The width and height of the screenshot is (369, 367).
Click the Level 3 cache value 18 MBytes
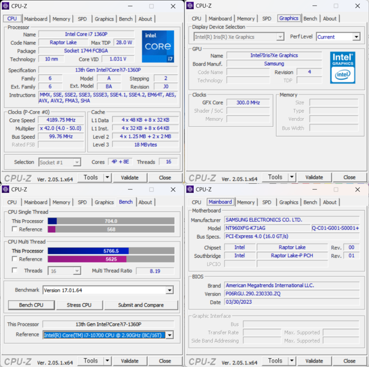pos(145,145)
